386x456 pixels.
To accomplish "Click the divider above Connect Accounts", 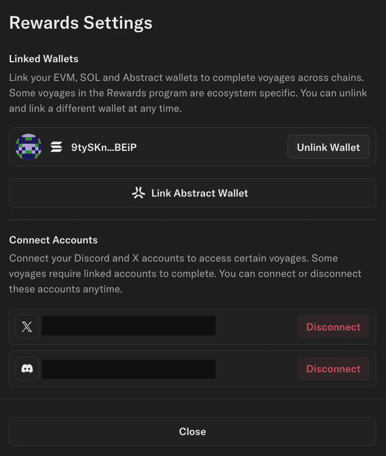I will 192,220.
